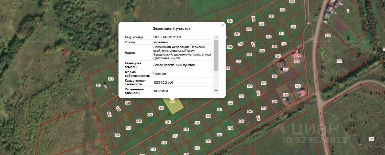Click the Адрес value text in popup

(x=182, y=52)
